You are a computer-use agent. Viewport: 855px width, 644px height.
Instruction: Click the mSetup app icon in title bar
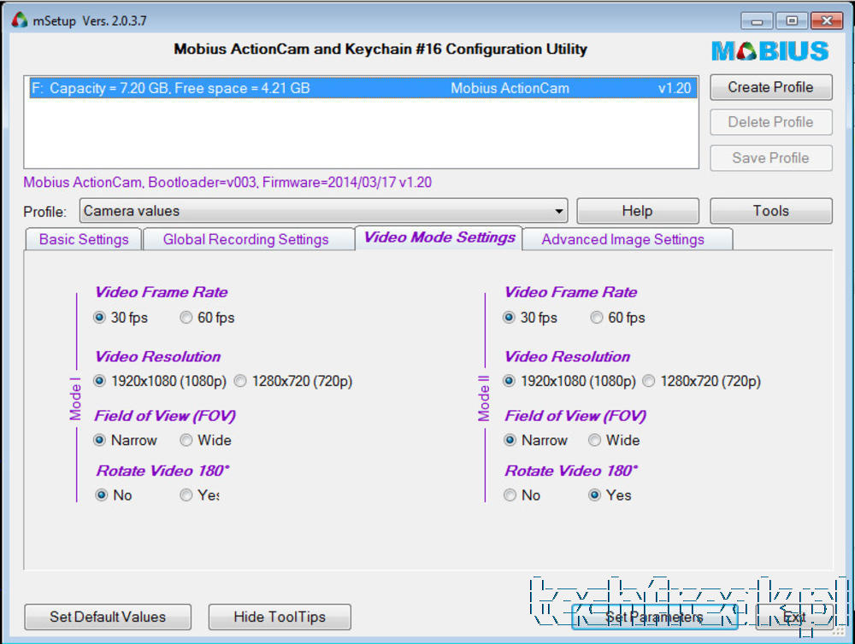pos(19,20)
